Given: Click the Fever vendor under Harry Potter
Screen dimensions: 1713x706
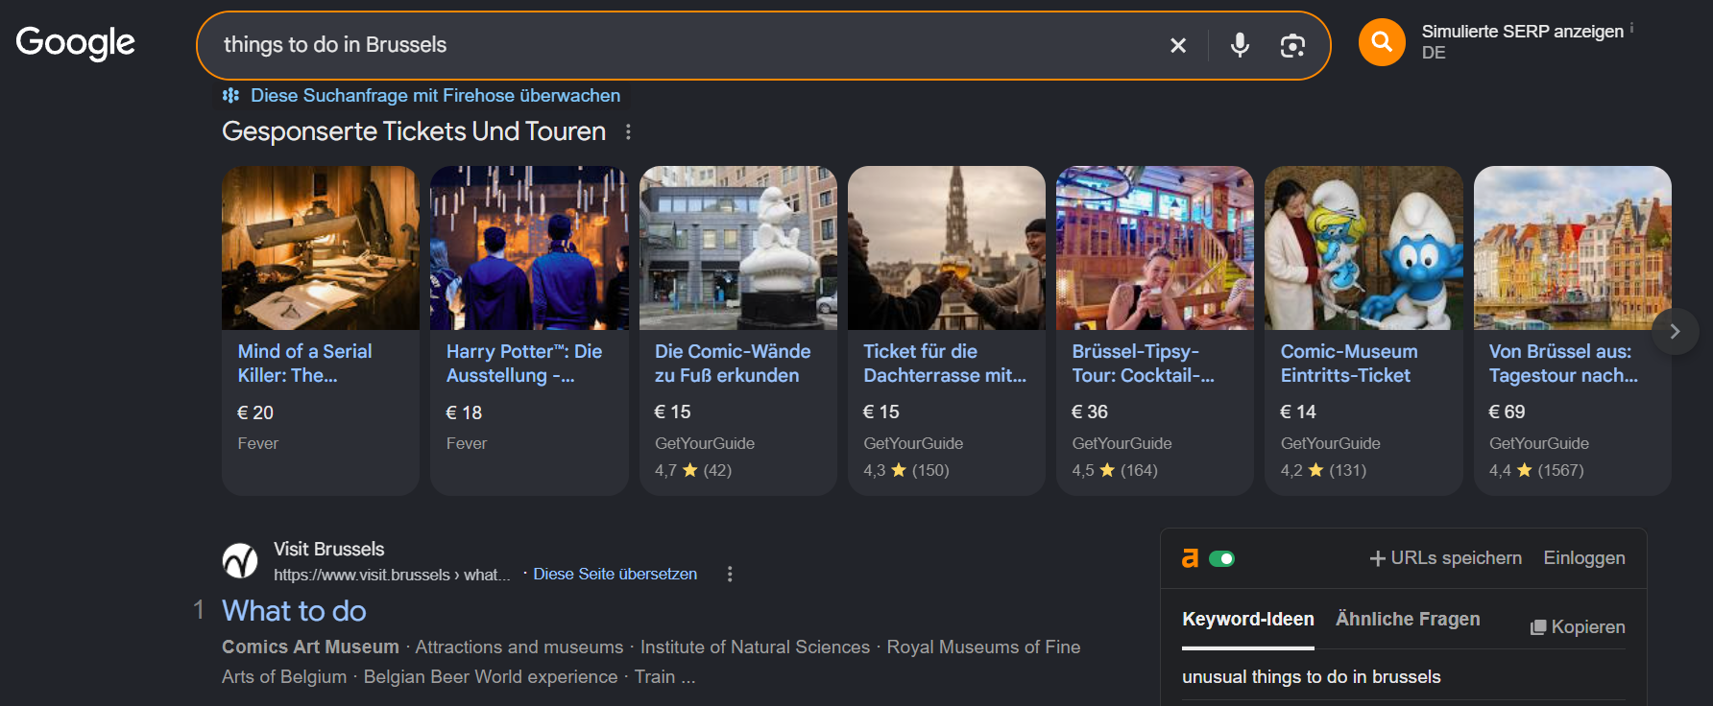Looking at the screenshot, I should point(467,443).
